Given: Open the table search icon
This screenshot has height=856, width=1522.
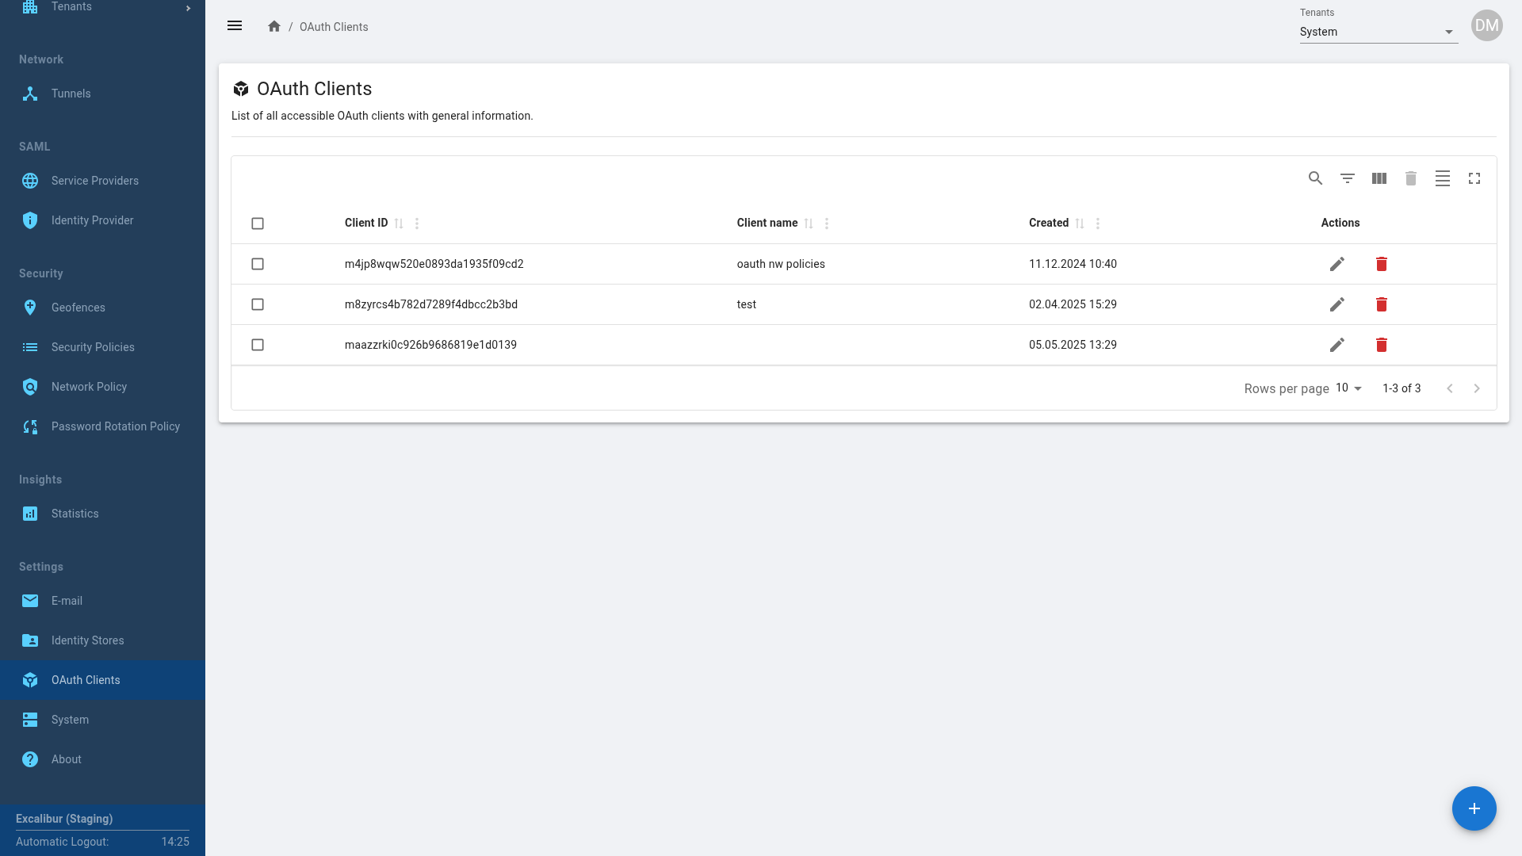Looking at the screenshot, I should (1315, 178).
